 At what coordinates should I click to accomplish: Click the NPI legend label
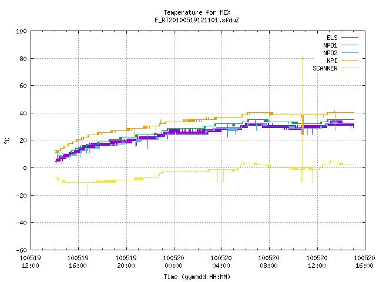[332, 61]
